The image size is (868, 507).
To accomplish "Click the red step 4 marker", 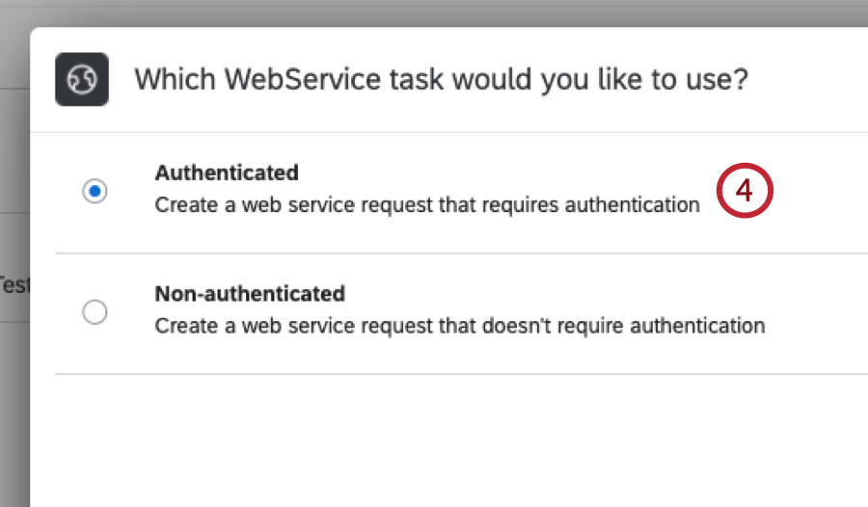I will 746,190.
